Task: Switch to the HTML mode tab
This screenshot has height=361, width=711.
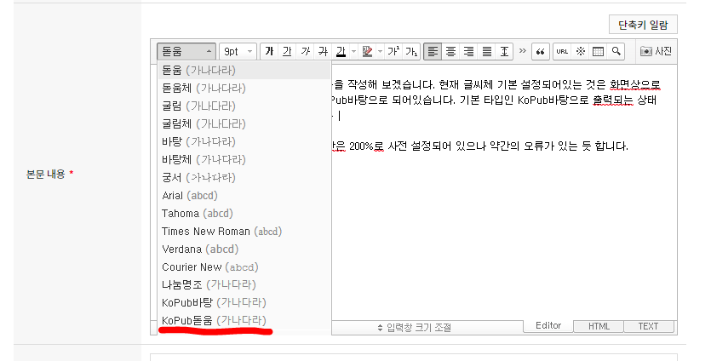Action: (599, 326)
